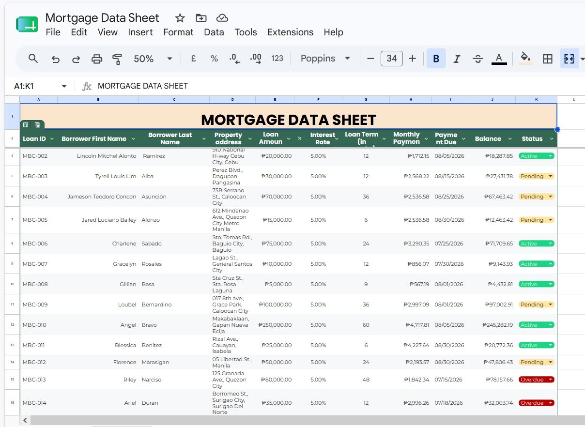Open the Data menu

(214, 32)
